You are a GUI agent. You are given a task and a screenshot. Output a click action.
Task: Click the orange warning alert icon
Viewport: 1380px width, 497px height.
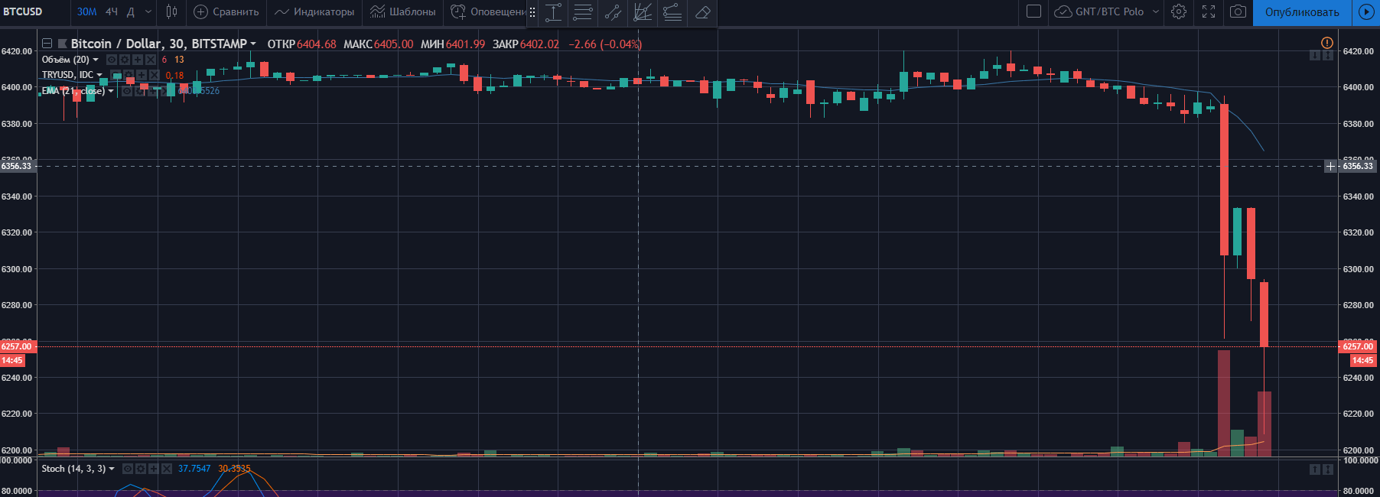(x=1327, y=43)
